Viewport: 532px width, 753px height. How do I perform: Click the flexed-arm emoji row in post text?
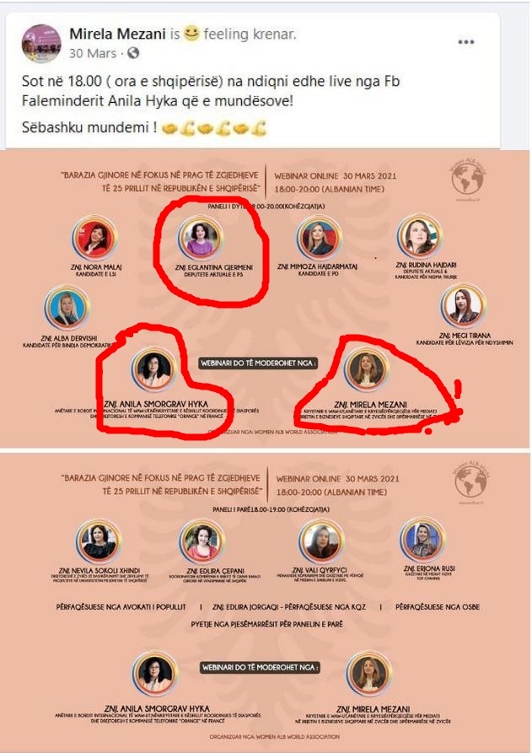click(x=213, y=128)
